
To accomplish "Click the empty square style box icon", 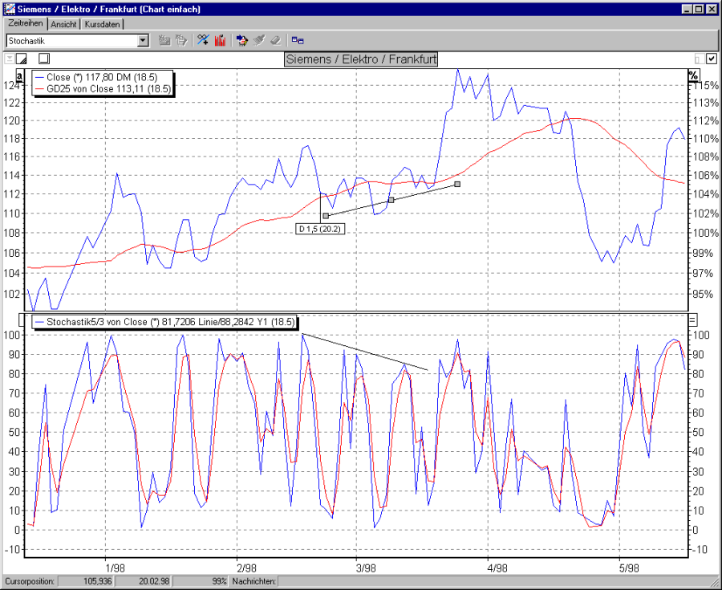I will (x=44, y=58).
